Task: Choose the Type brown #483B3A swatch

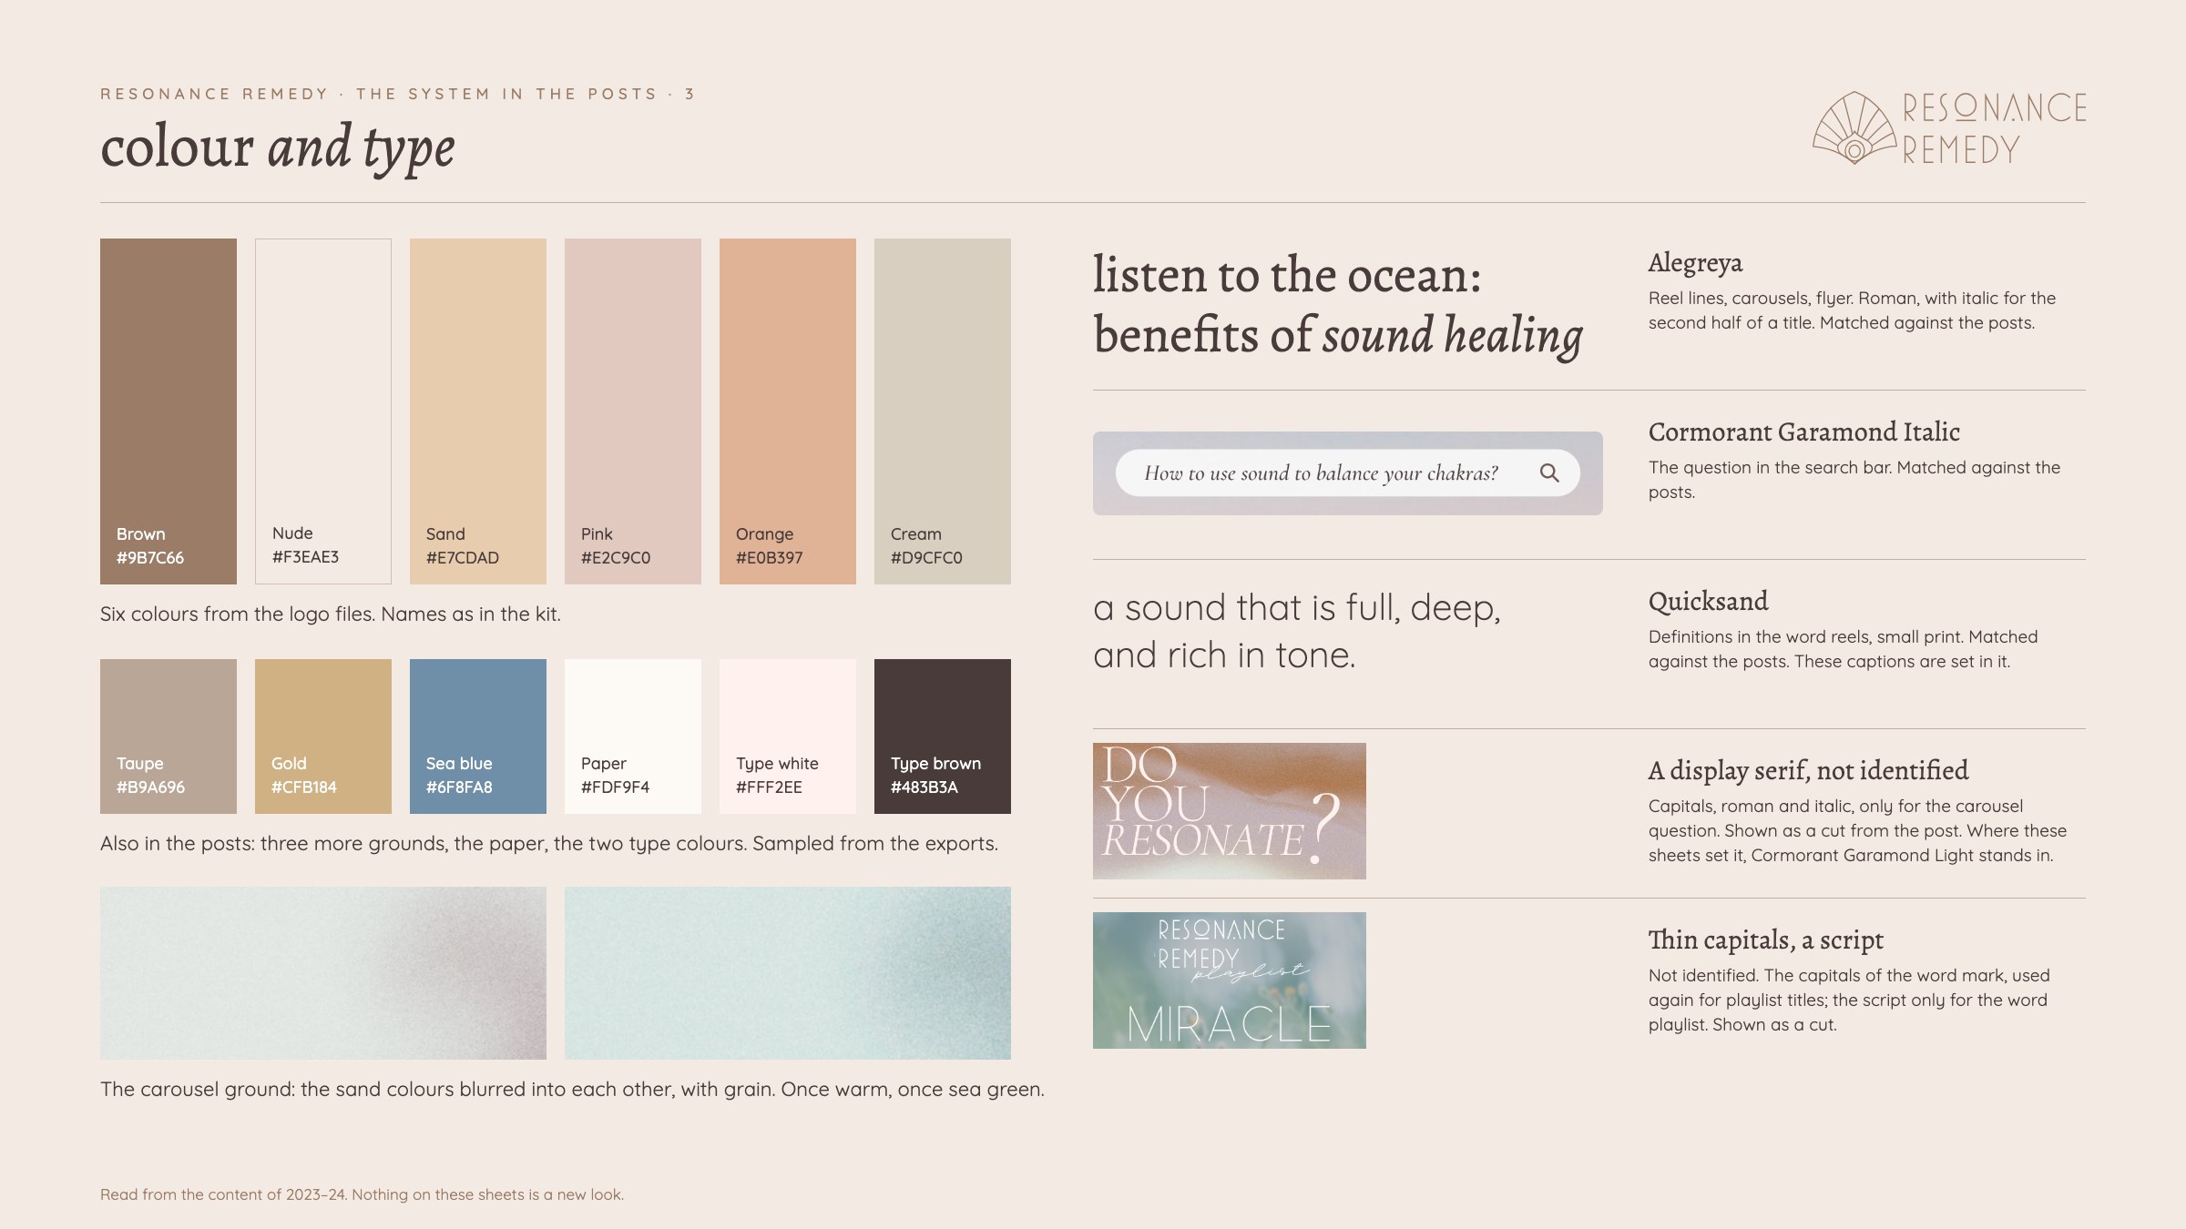Action: coord(943,736)
